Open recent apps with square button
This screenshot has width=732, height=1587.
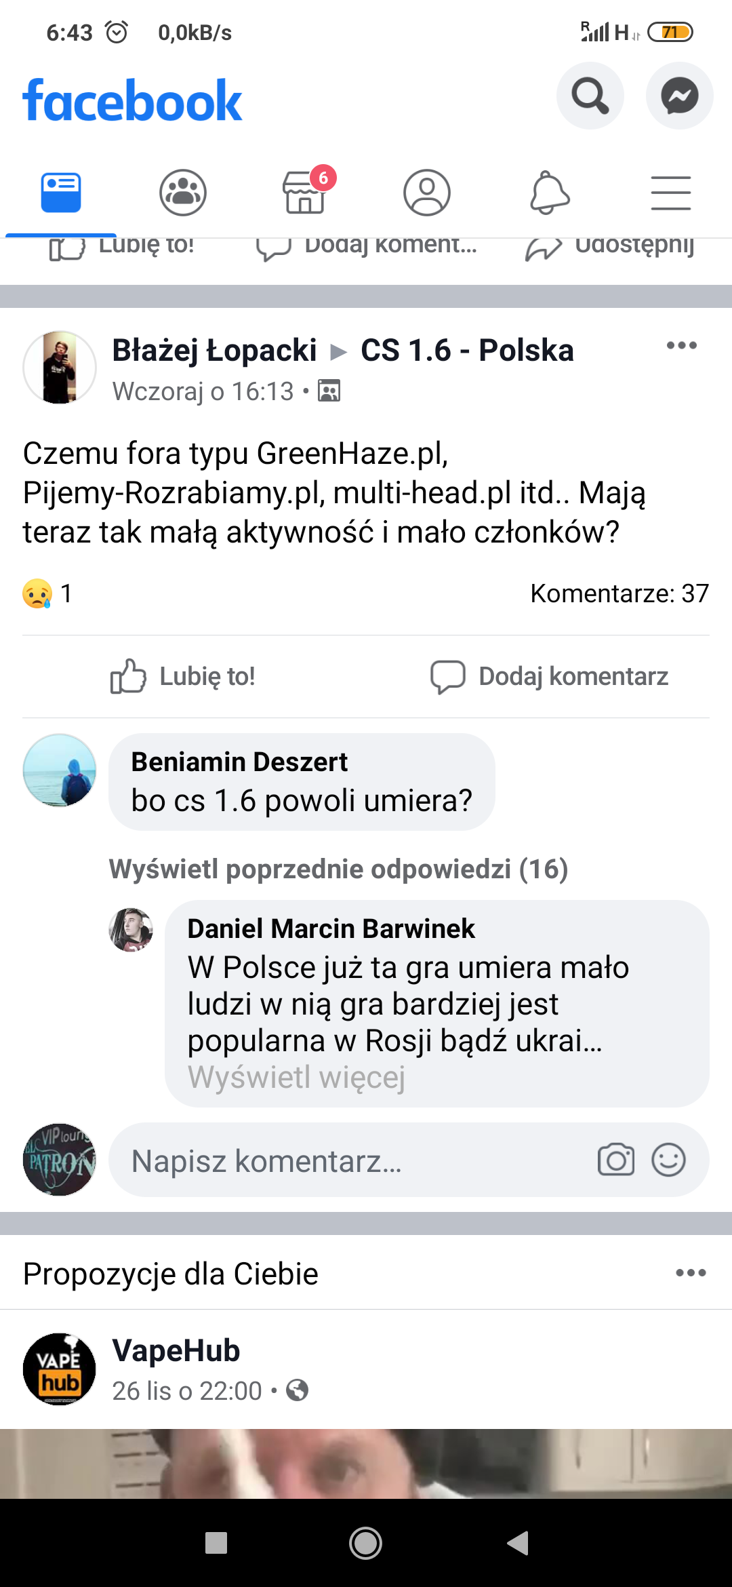pyautogui.click(x=216, y=1544)
